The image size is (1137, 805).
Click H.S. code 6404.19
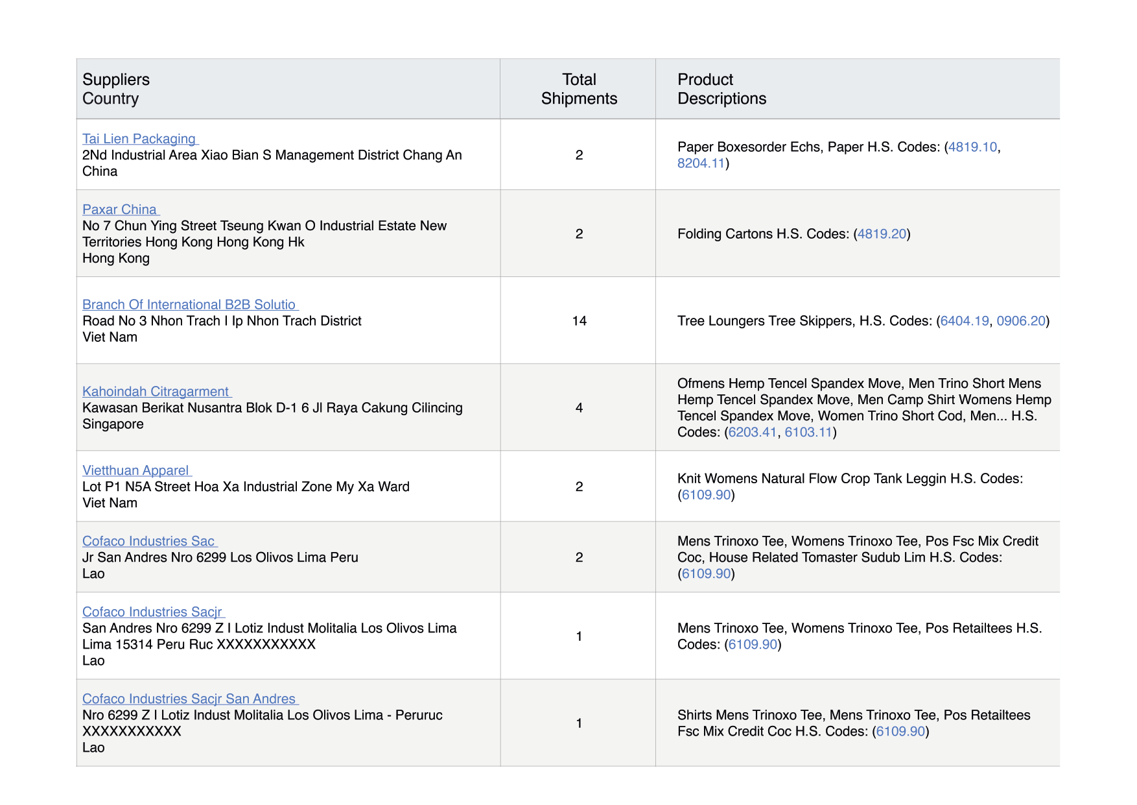click(965, 321)
